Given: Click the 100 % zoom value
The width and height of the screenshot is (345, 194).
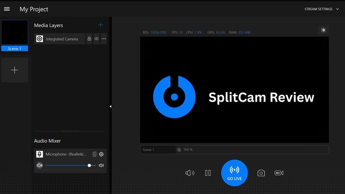Looking at the screenshot, I should 188,150.
